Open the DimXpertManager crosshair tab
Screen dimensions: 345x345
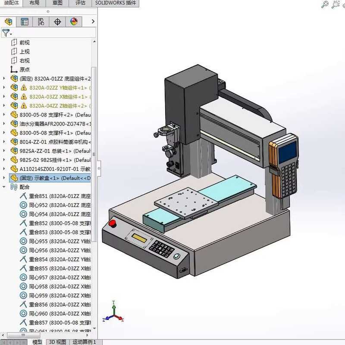[x=57, y=22]
